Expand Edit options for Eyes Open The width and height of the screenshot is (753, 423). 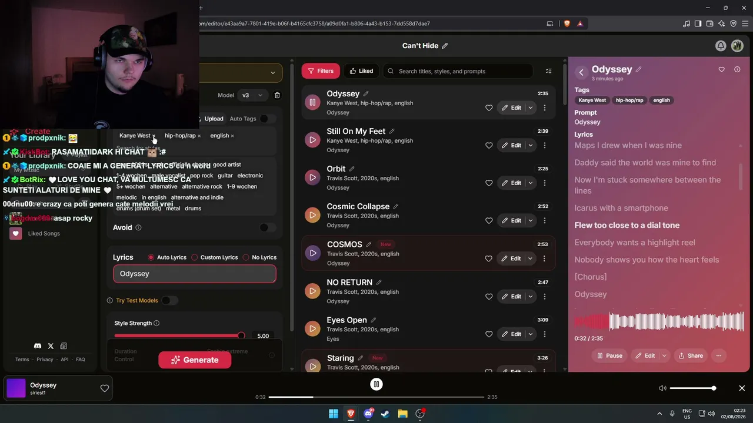point(531,334)
